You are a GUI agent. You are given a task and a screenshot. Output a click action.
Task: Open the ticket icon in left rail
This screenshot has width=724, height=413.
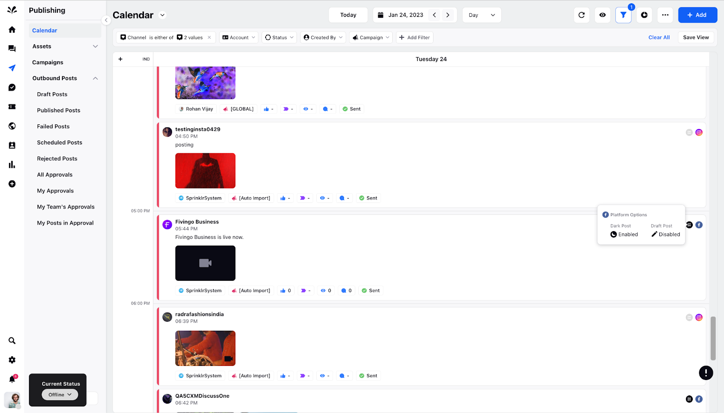click(12, 107)
